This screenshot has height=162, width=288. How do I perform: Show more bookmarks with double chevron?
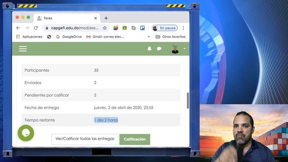tap(148, 37)
